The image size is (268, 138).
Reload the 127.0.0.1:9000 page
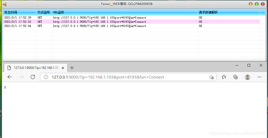coord(33,77)
